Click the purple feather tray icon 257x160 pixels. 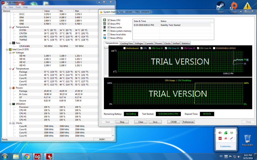click(231, 138)
